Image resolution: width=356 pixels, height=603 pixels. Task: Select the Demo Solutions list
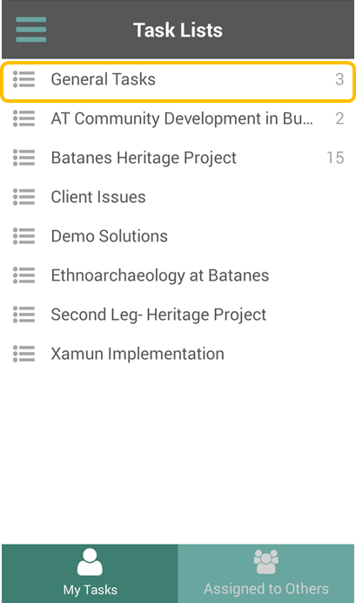coord(178,236)
